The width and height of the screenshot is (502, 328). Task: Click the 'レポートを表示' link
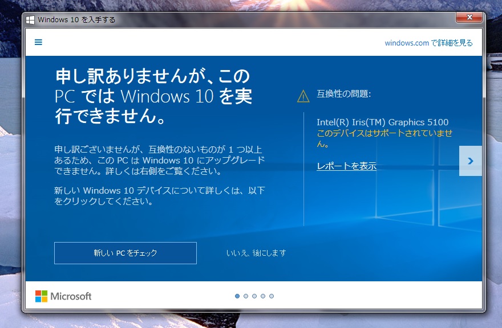pos(346,166)
